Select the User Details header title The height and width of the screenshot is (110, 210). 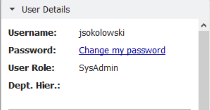coord(46,10)
